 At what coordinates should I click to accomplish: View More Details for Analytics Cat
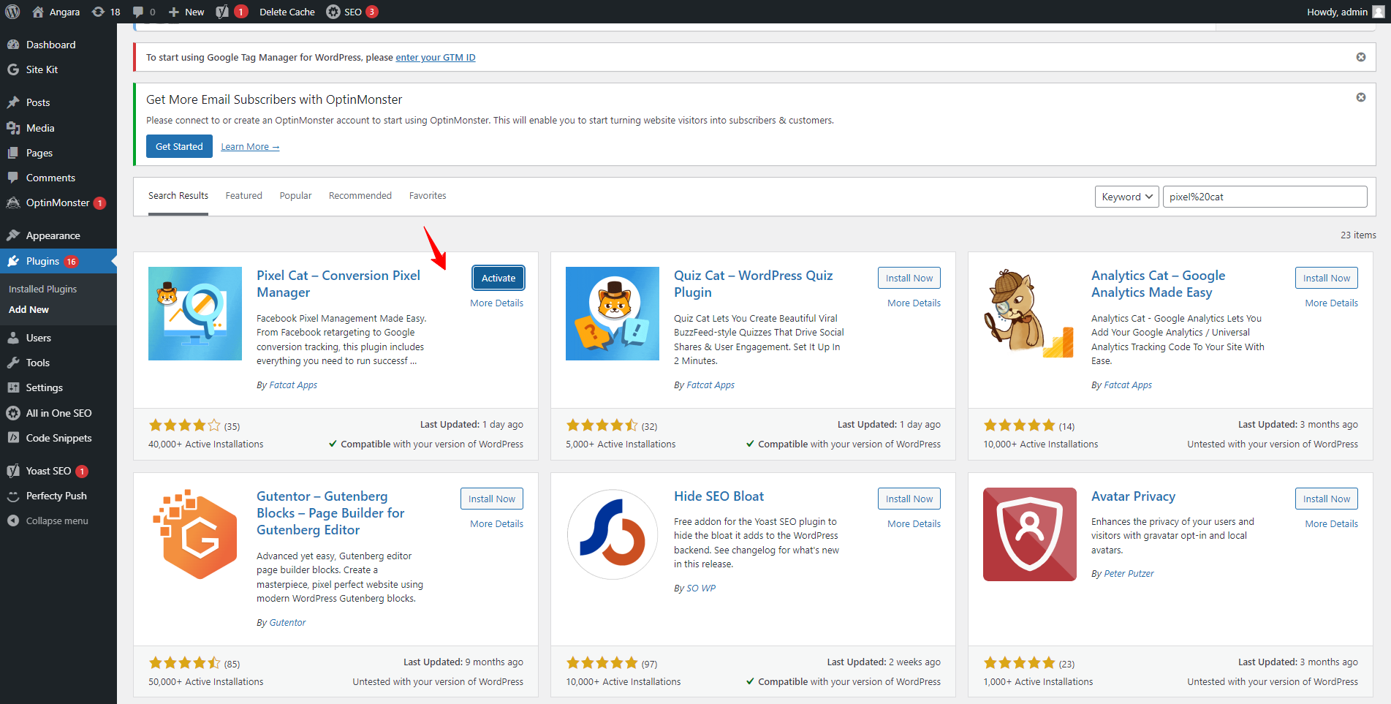pos(1331,303)
